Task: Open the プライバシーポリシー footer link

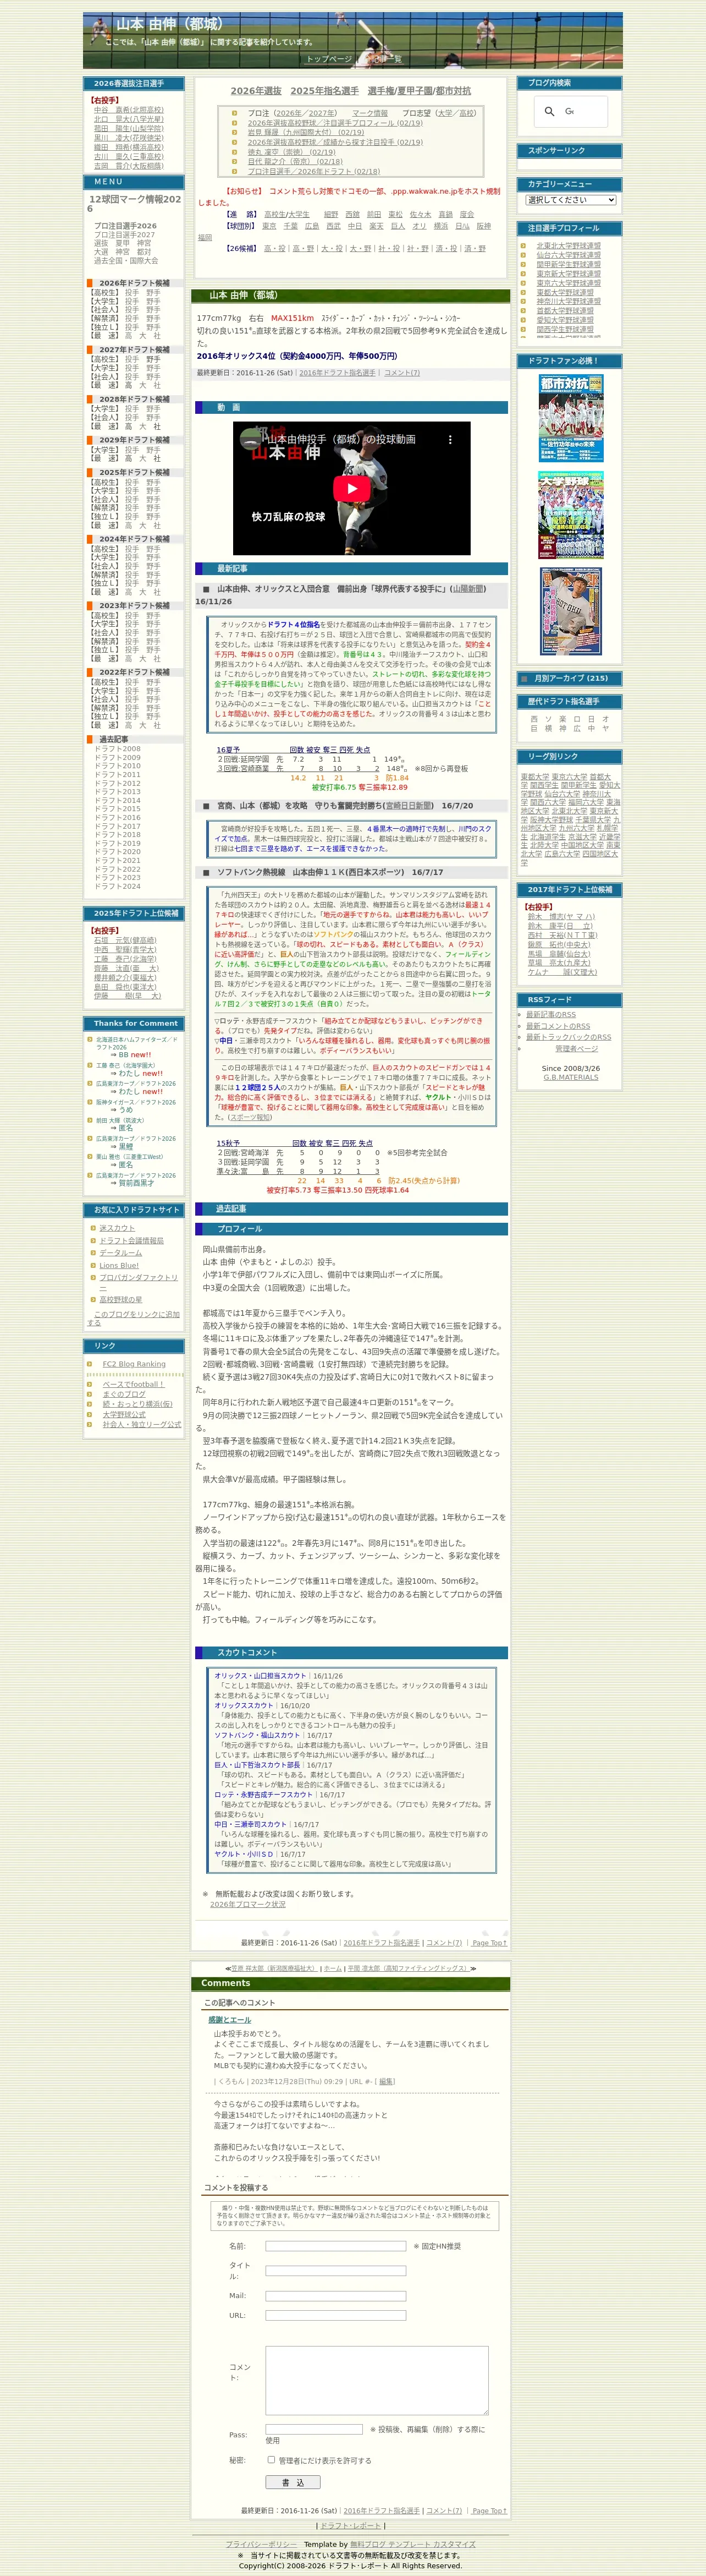Action: (261, 2544)
